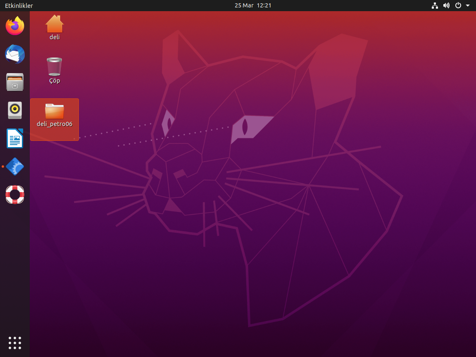Open the network status icon

pos(435,5)
